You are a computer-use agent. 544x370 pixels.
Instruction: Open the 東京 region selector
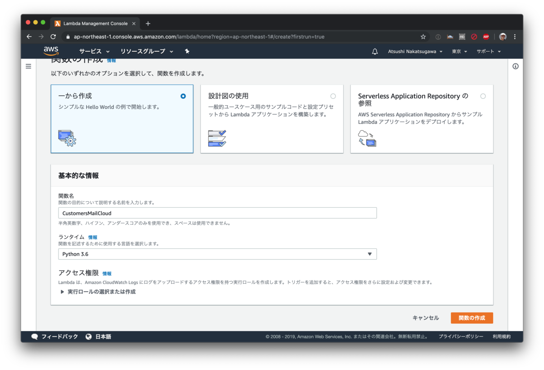[x=459, y=52]
